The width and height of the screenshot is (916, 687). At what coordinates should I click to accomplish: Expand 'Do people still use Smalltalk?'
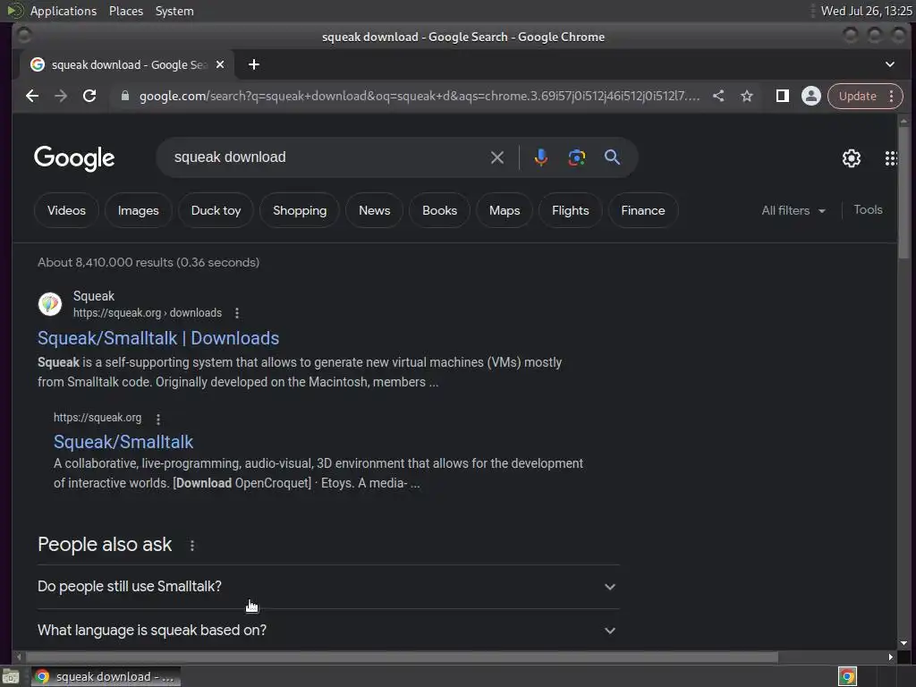coord(327,587)
